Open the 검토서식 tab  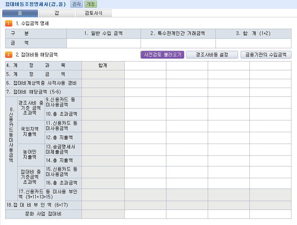pos(94,13)
